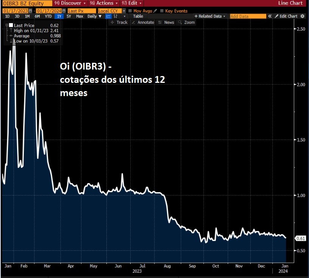Collapse panel with double-left chevron icon
Image resolution: width=309 pixels, height=278 pixels.
pyautogui.click(x=270, y=16)
